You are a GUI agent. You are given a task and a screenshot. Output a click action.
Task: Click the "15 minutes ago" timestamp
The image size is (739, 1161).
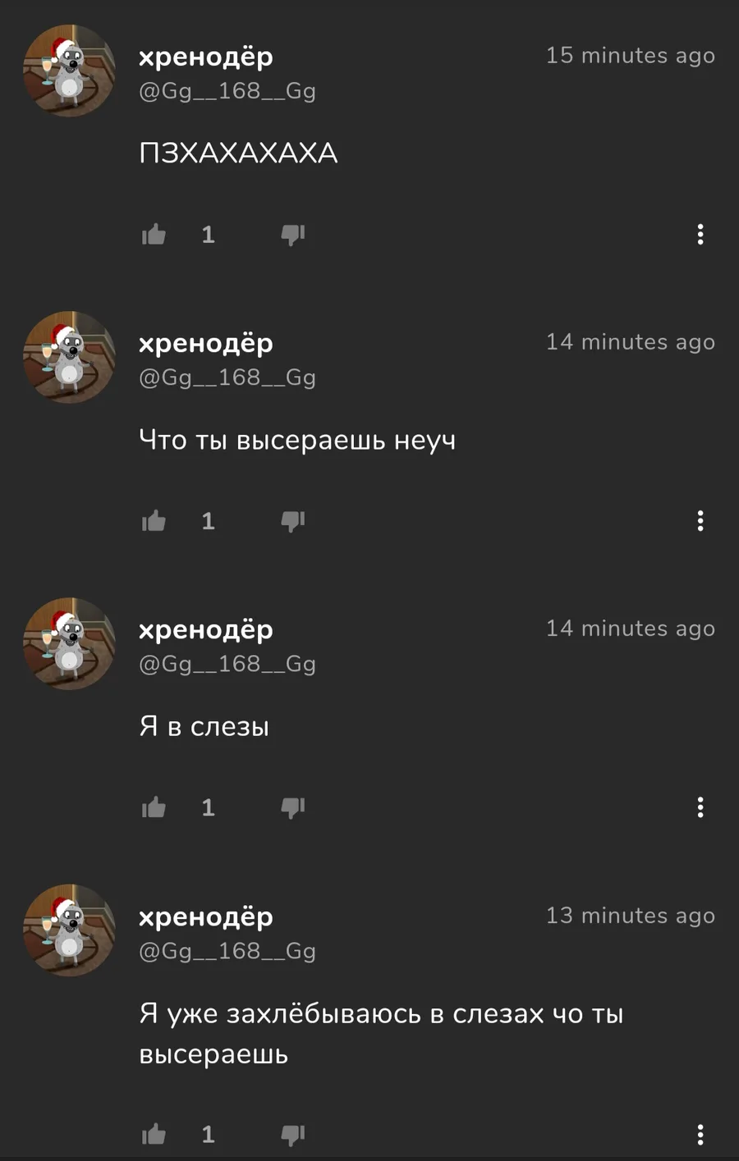coord(631,56)
